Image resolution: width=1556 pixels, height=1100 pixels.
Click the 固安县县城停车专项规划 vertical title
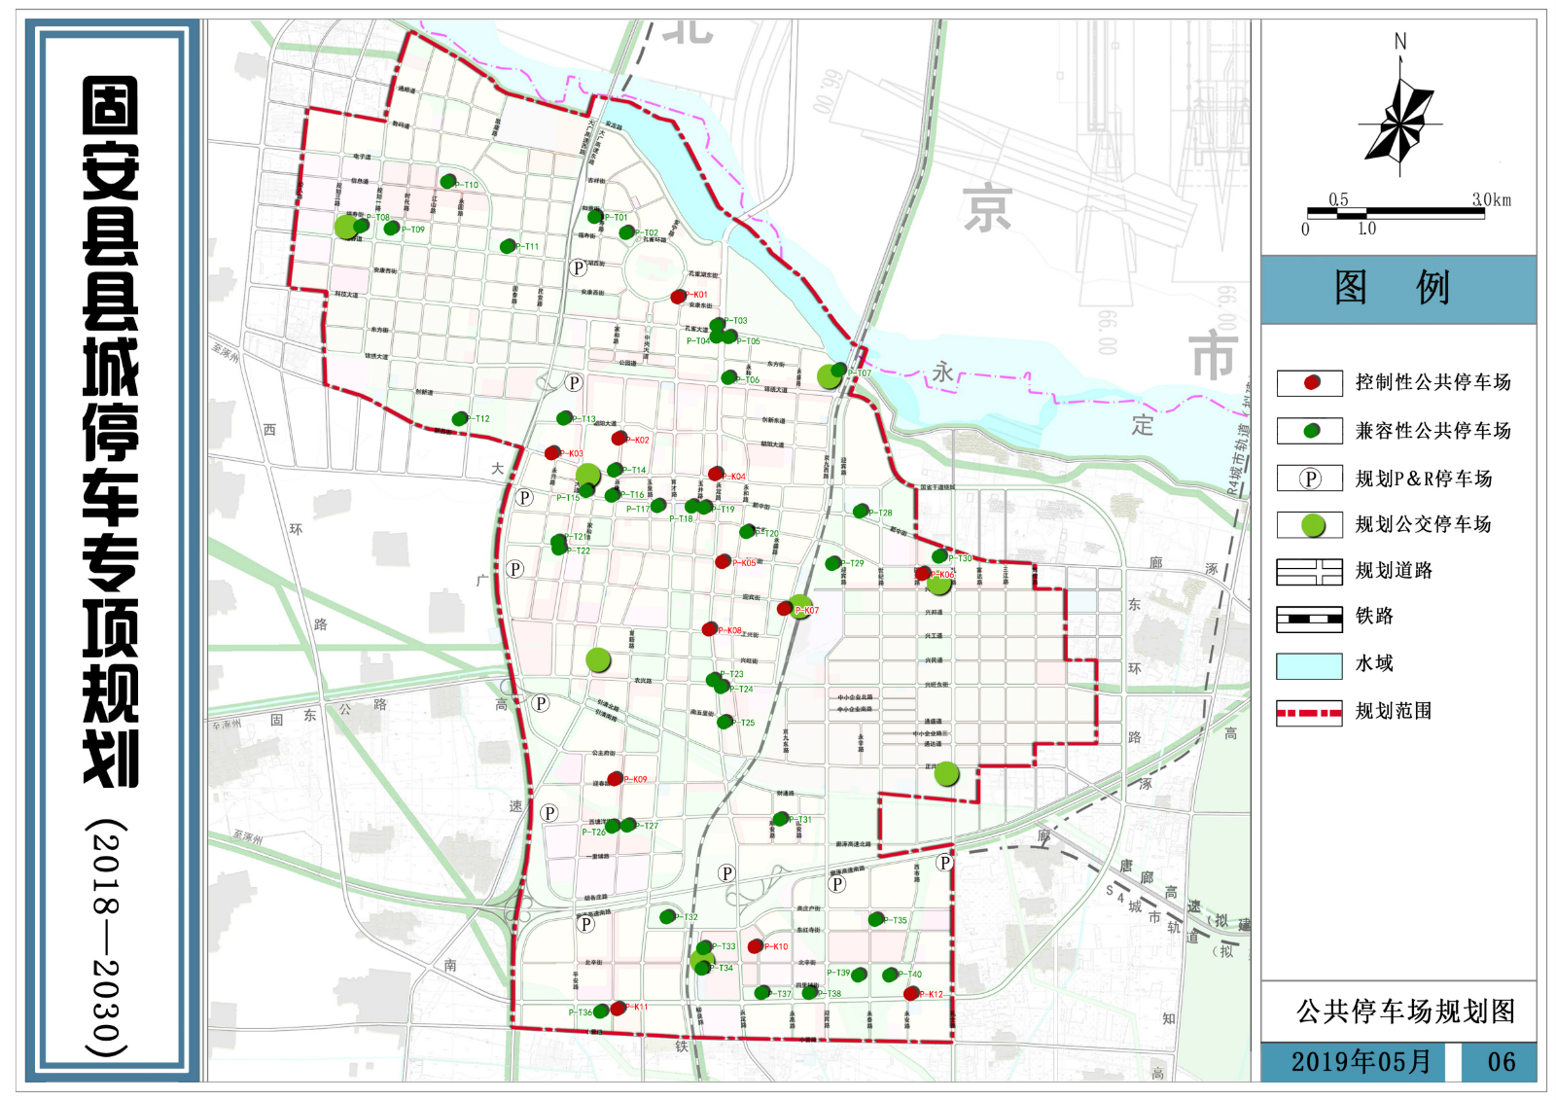pos(111,432)
